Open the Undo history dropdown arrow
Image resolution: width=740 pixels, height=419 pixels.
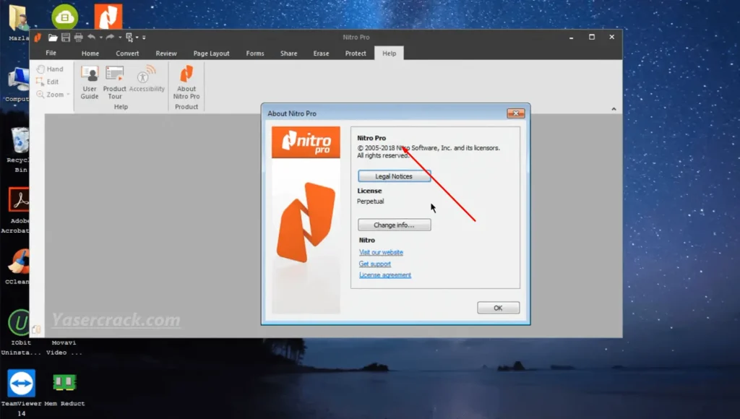(x=100, y=38)
